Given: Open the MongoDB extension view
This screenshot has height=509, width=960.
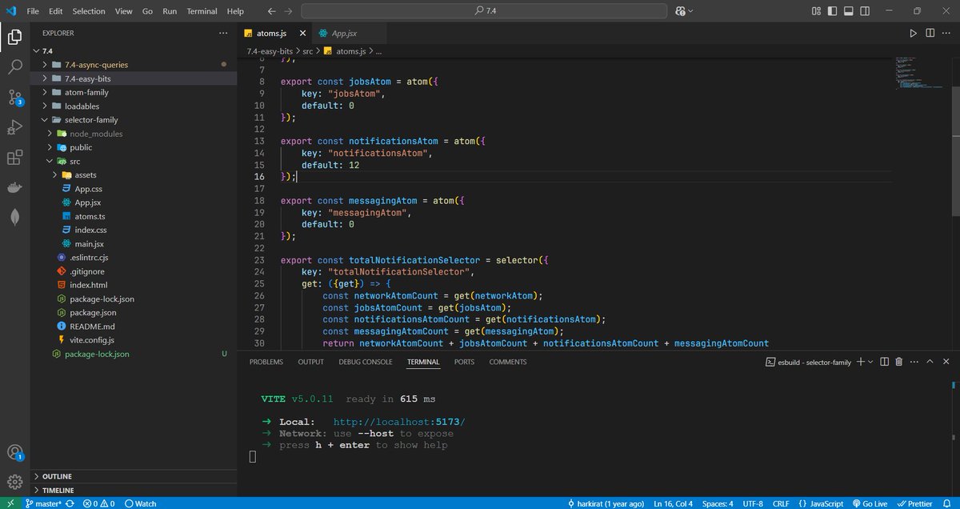Looking at the screenshot, I should [x=14, y=217].
